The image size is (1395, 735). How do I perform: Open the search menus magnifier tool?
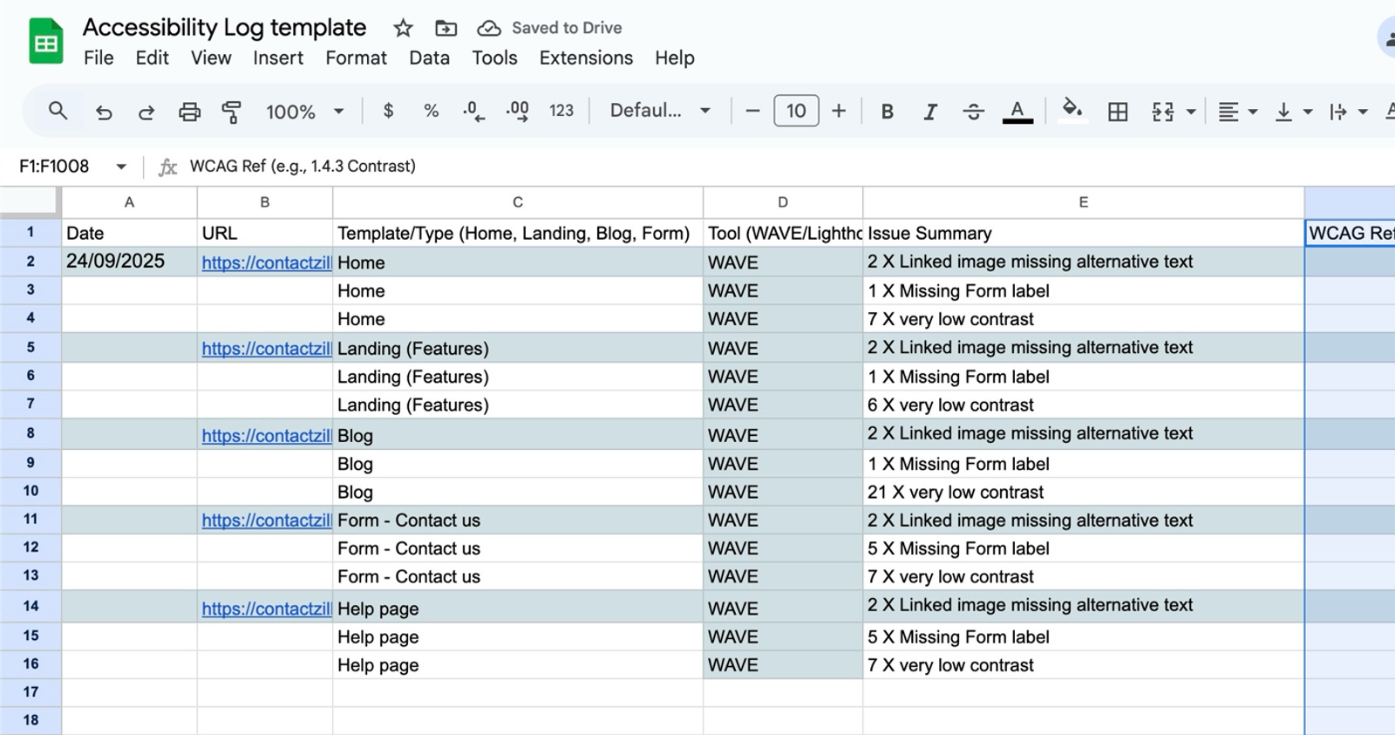[58, 111]
